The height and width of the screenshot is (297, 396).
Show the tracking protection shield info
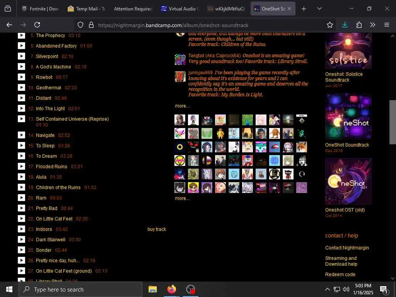click(x=80, y=25)
